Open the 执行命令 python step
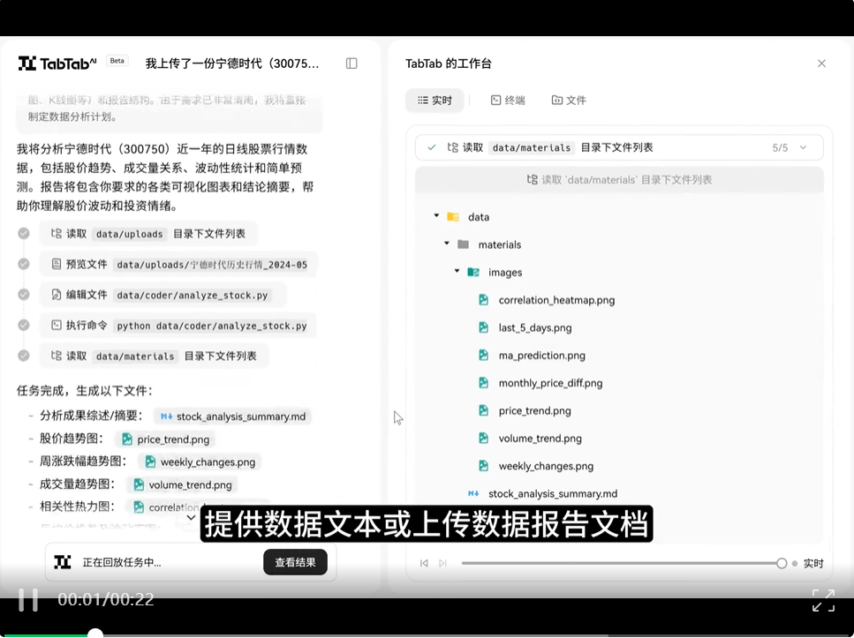854x638 pixels. point(178,326)
